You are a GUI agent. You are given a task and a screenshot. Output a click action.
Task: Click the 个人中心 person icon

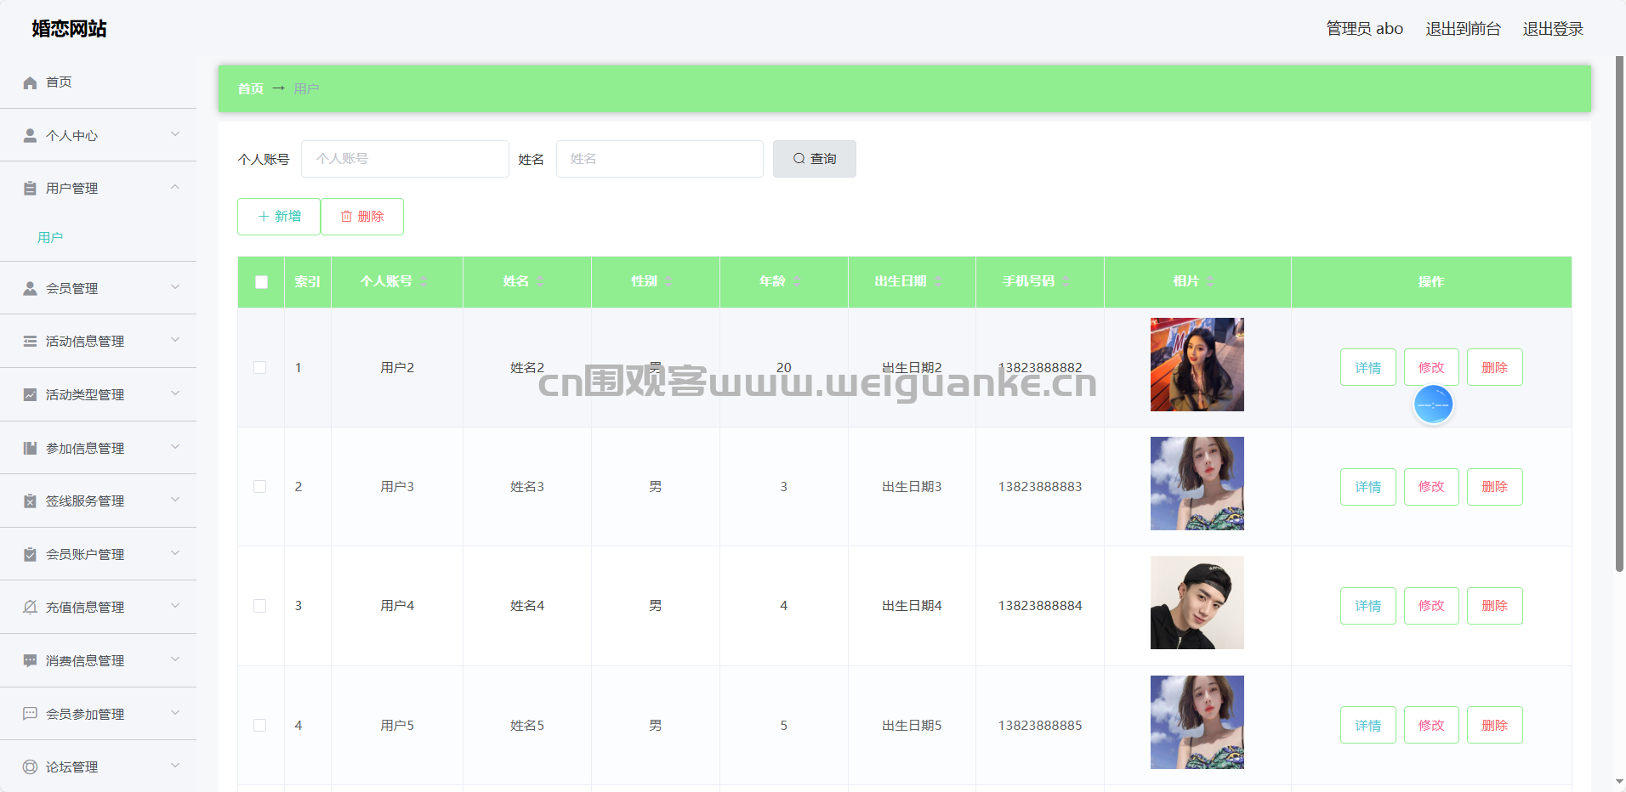30,135
